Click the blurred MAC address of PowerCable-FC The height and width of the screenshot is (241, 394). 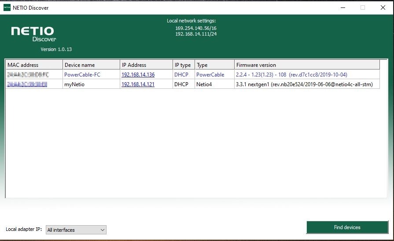[x=28, y=75]
